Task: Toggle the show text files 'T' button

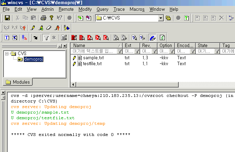Action: click(x=7, y=38)
